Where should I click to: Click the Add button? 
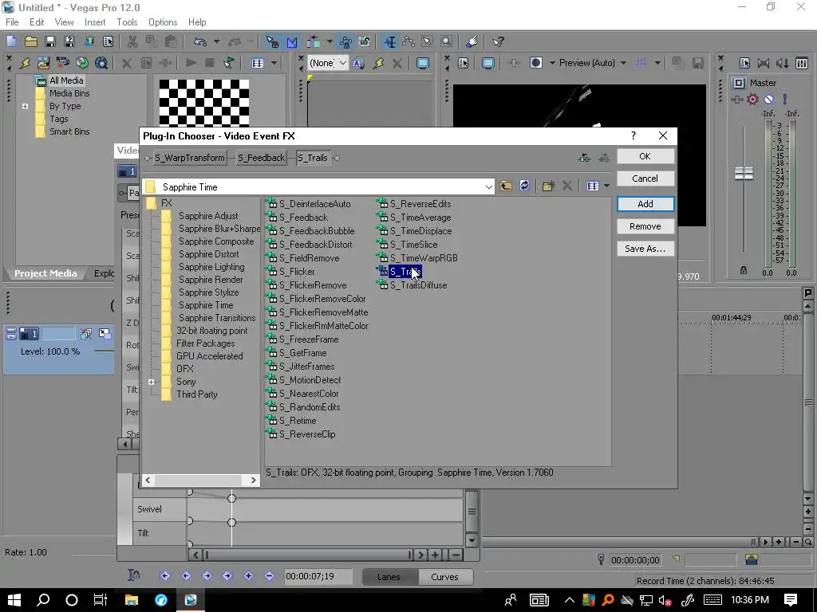(645, 204)
